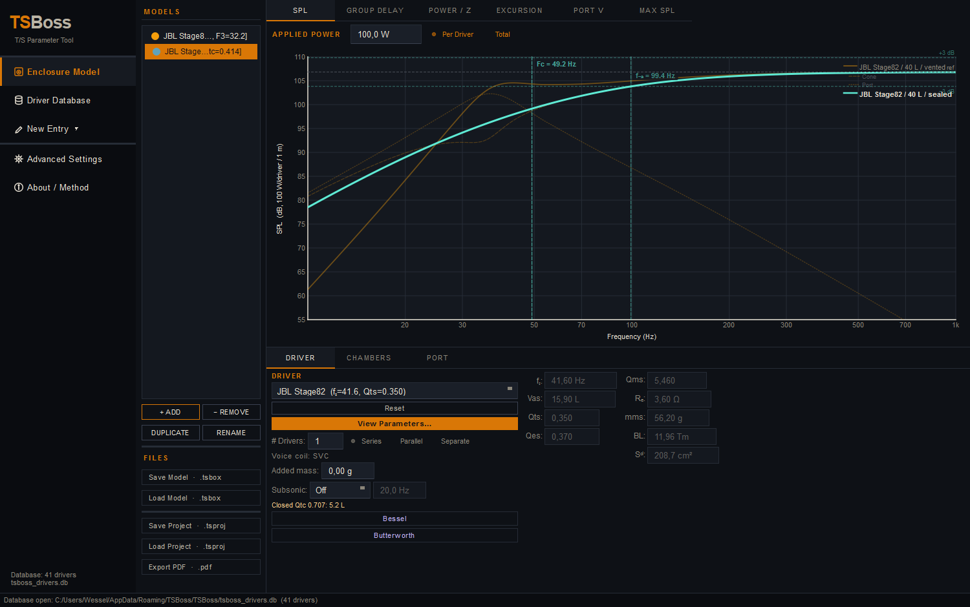Viewport: 970px width, 607px height.
Task: Open the MAX SPL tab
Action: pyautogui.click(x=657, y=11)
